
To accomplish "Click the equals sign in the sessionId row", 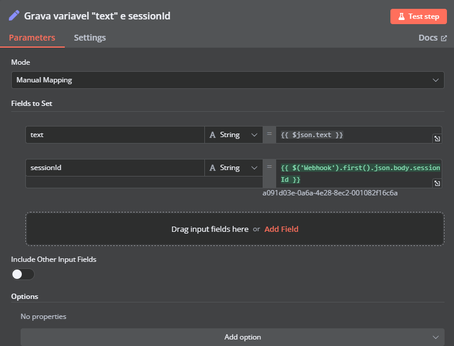I will 270,168.
